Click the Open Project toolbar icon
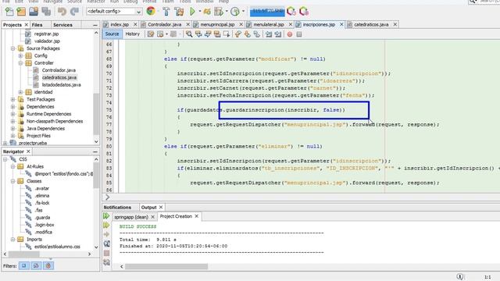 pos(34,12)
